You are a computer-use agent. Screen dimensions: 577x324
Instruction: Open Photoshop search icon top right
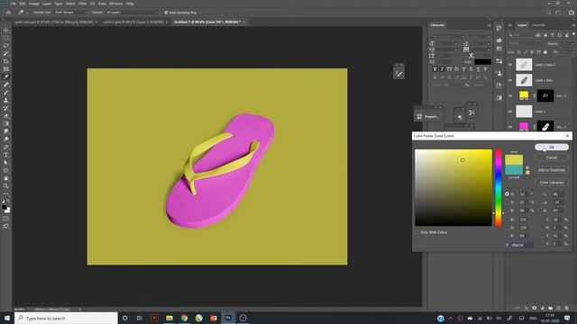[549, 12]
